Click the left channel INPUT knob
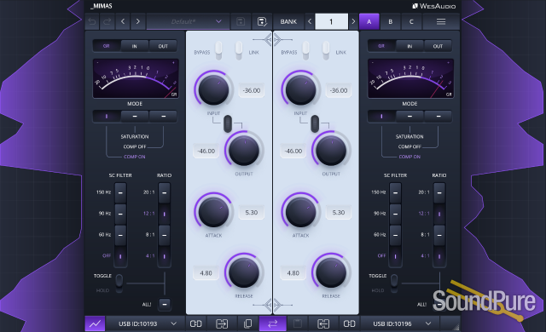This screenshot has height=332, width=546. click(x=213, y=89)
